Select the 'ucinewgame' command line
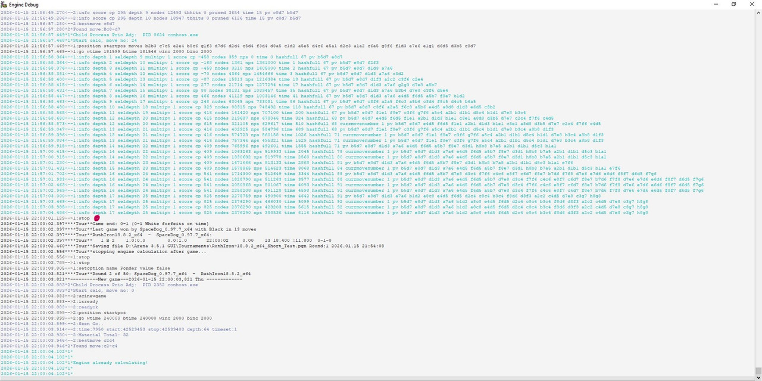The height and width of the screenshot is (381, 762). pyautogui.click(x=54, y=296)
